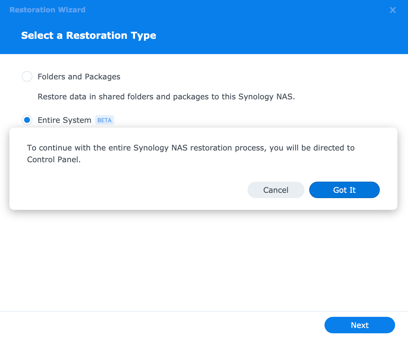
Task: Click the "Synology NAS" text in the folders description
Action: 265,97
